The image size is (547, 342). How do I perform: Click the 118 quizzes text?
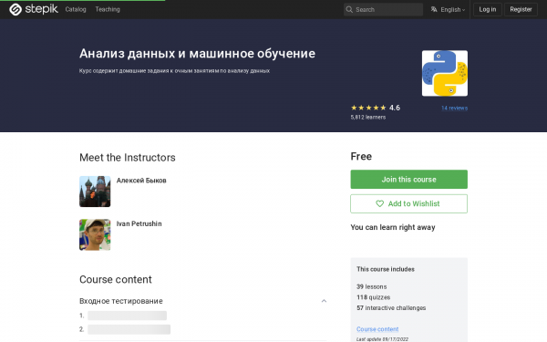pyautogui.click(x=373, y=297)
